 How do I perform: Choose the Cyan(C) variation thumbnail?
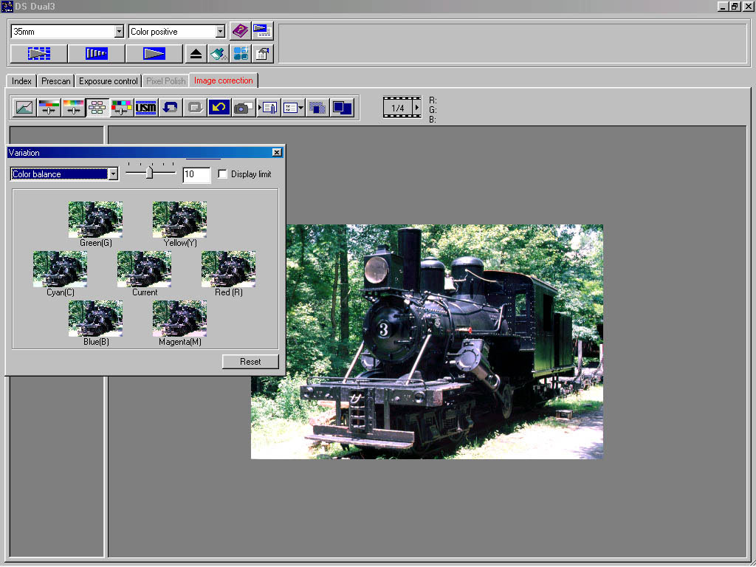(x=60, y=269)
